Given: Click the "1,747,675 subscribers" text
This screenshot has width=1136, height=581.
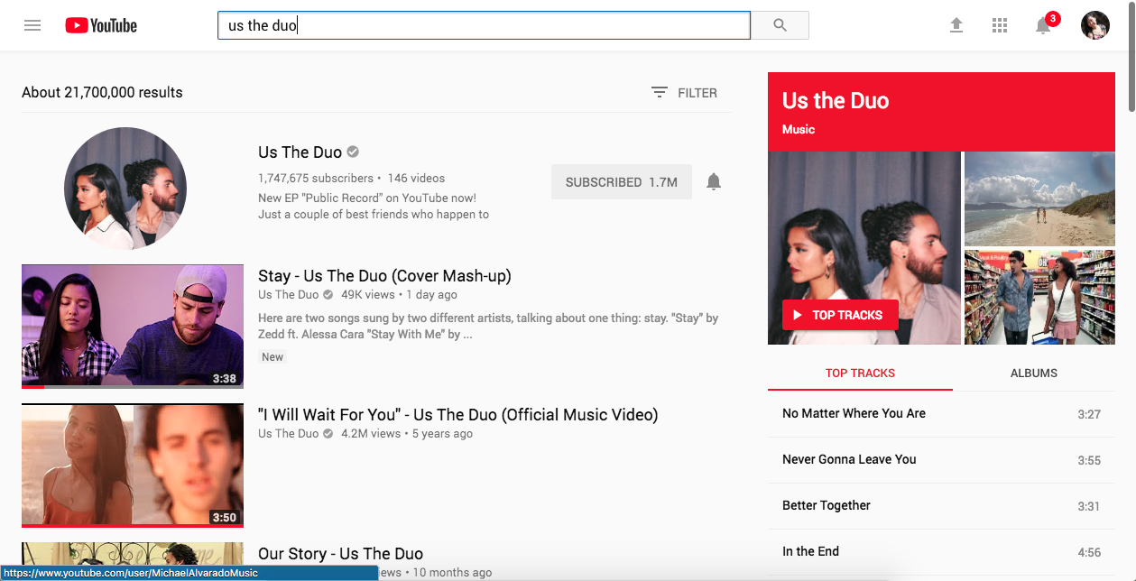Looking at the screenshot, I should click(x=316, y=179).
